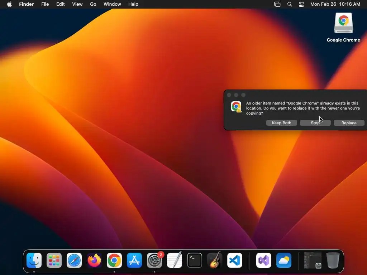The width and height of the screenshot is (367, 275).
Task: Click Stop to cancel the copy
Action: (x=315, y=123)
